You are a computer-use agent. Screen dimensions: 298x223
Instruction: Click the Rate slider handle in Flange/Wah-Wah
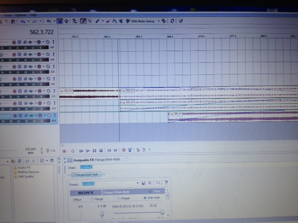coord(162,212)
